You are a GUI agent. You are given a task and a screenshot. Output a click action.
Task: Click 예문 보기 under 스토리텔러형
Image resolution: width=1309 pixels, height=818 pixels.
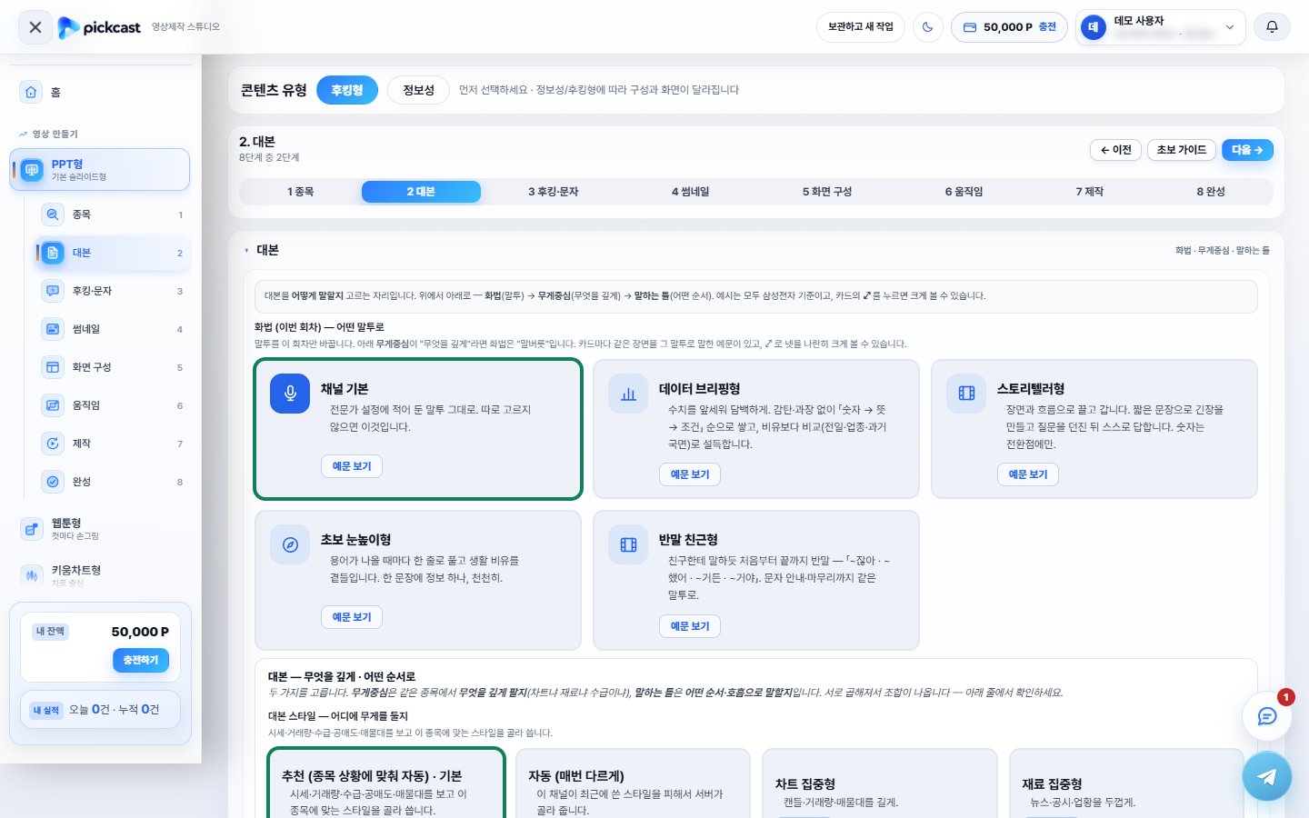tap(1028, 474)
